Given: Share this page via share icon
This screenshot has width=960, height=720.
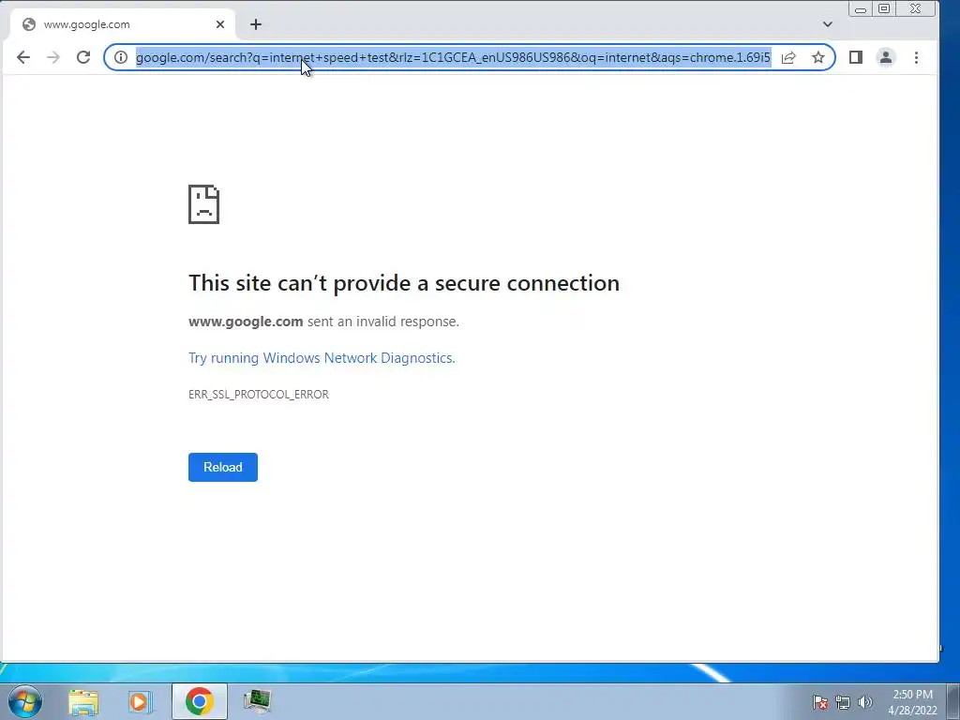Looking at the screenshot, I should tap(788, 57).
